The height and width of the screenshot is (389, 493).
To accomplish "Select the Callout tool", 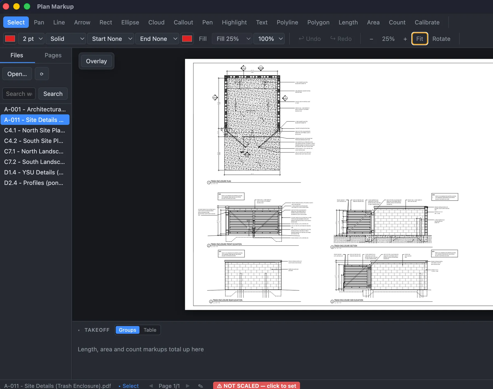I will click(x=183, y=22).
